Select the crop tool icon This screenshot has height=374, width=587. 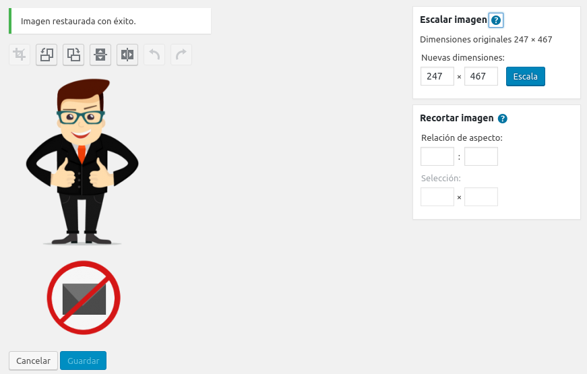pyautogui.click(x=20, y=55)
